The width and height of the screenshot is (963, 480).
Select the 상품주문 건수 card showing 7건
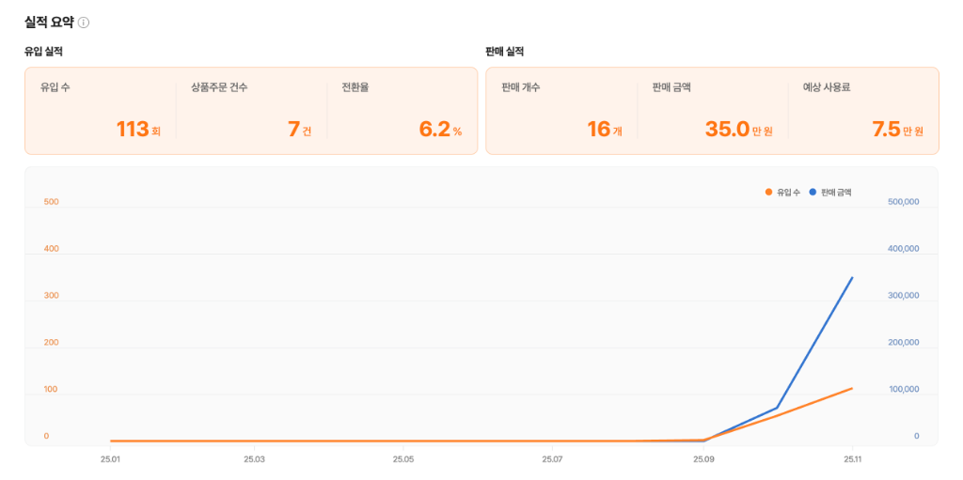[252, 110]
